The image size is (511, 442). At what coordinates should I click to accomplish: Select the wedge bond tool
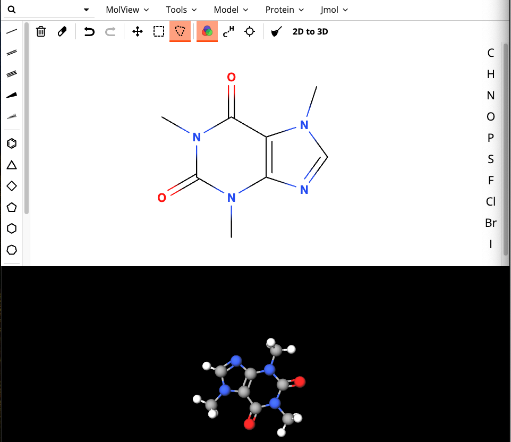(12, 95)
